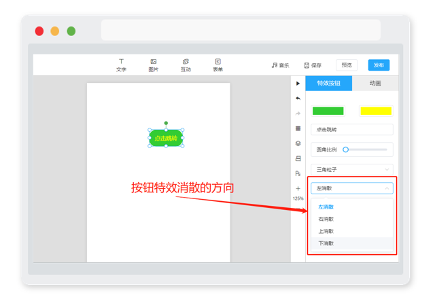Click the green maximize window dot

pyautogui.click(x=71, y=31)
